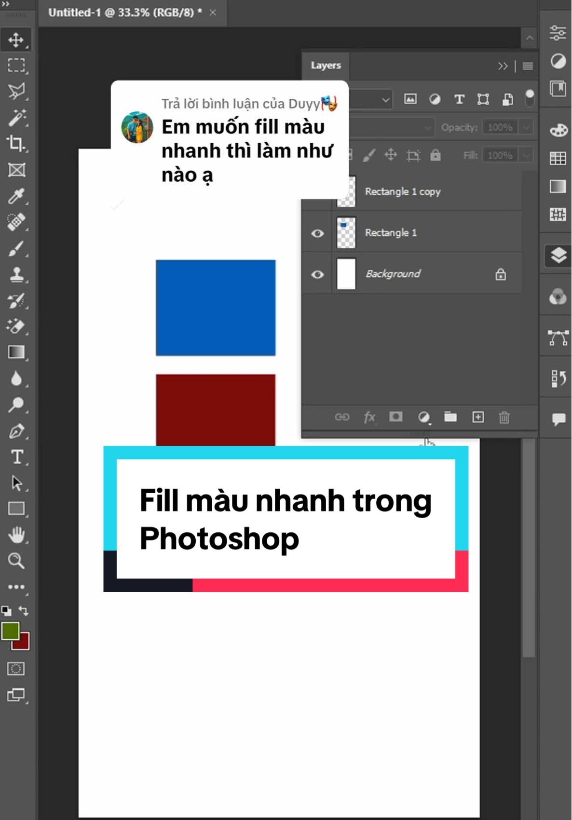Select the Layers panel tab
The height and width of the screenshot is (820, 572).
tap(326, 65)
